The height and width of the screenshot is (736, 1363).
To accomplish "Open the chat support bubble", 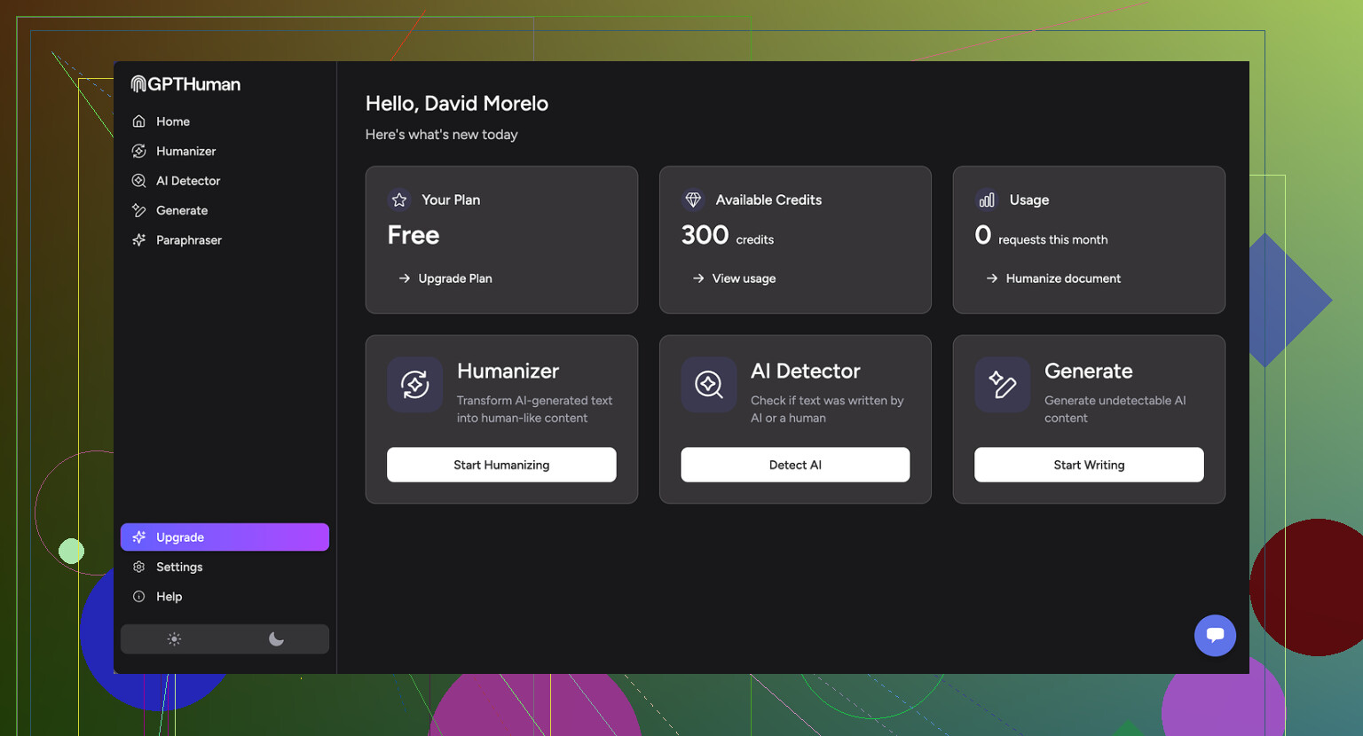I will coord(1215,635).
